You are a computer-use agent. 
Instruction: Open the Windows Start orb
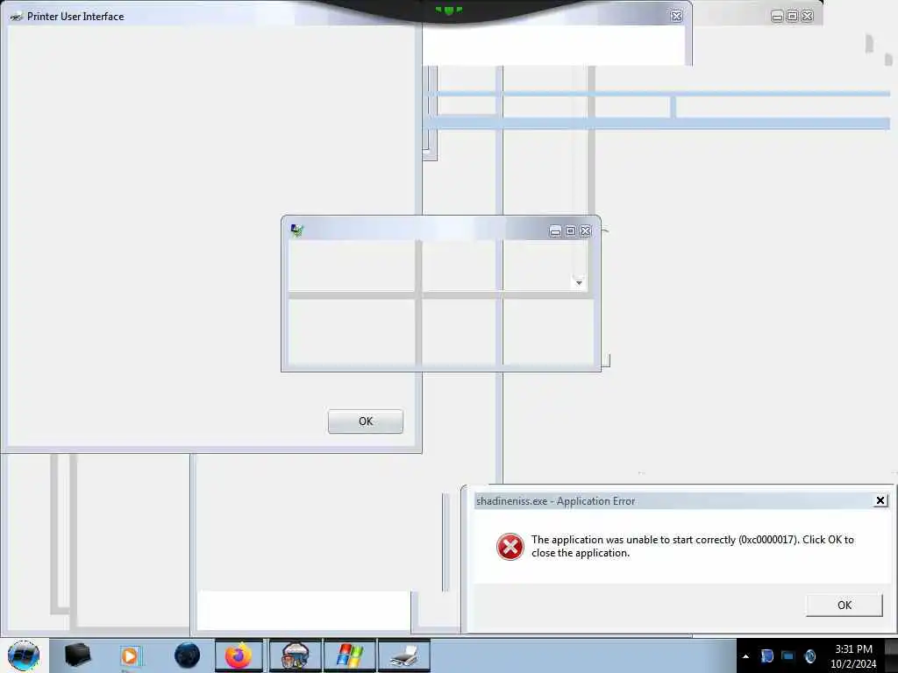pos(24,655)
